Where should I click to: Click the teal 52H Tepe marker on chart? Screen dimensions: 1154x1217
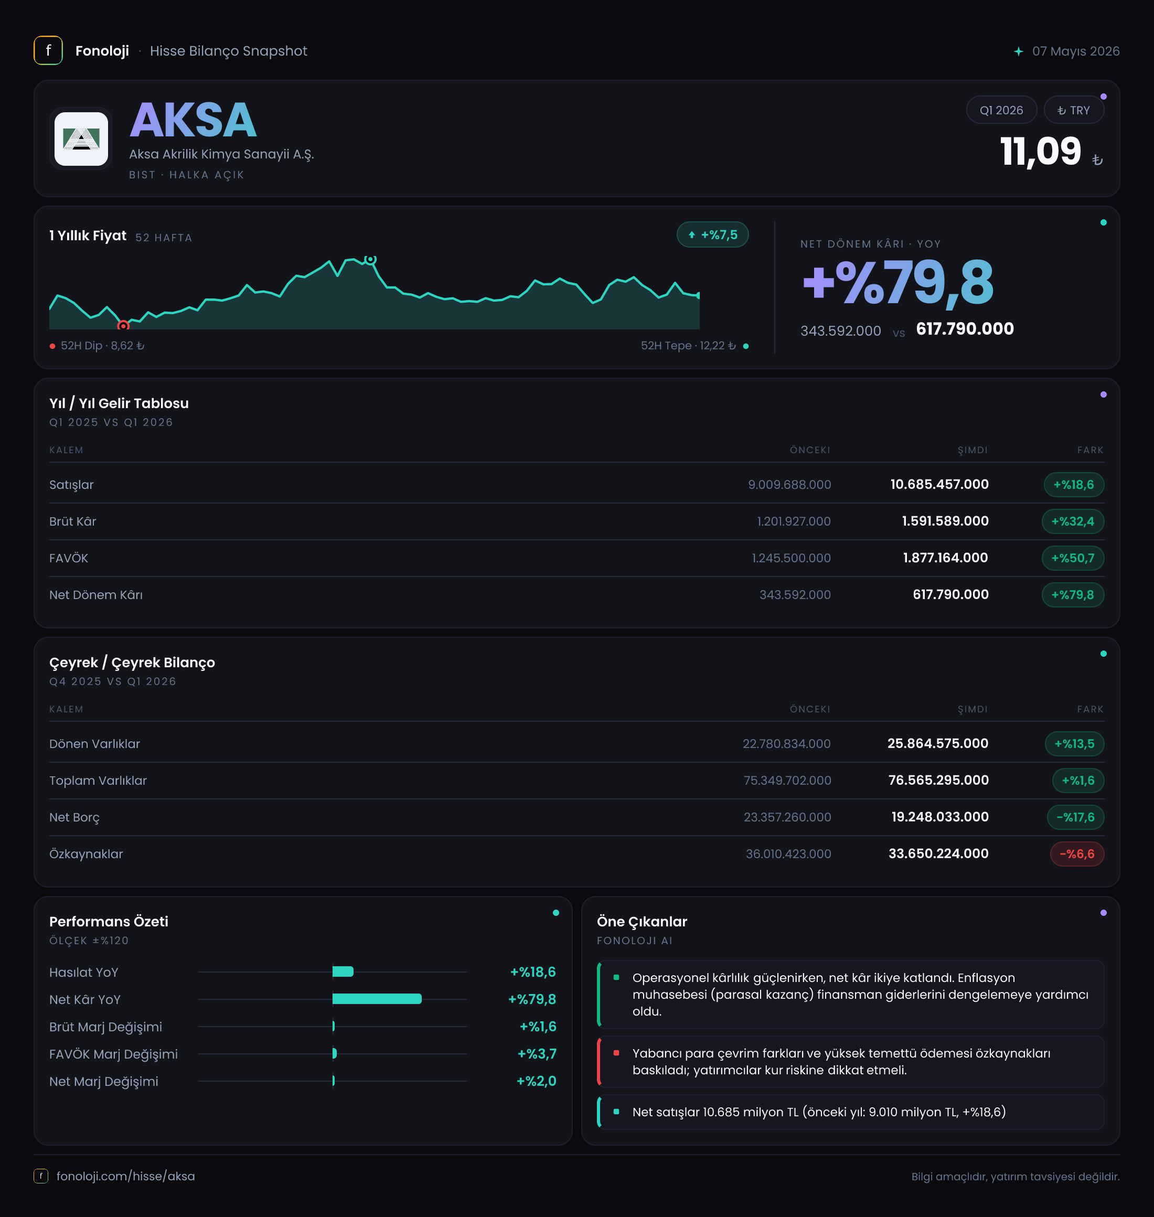(370, 260)
